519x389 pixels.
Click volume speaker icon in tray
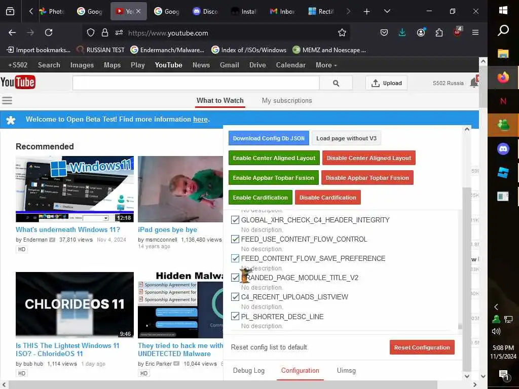[x=496, y=331]
